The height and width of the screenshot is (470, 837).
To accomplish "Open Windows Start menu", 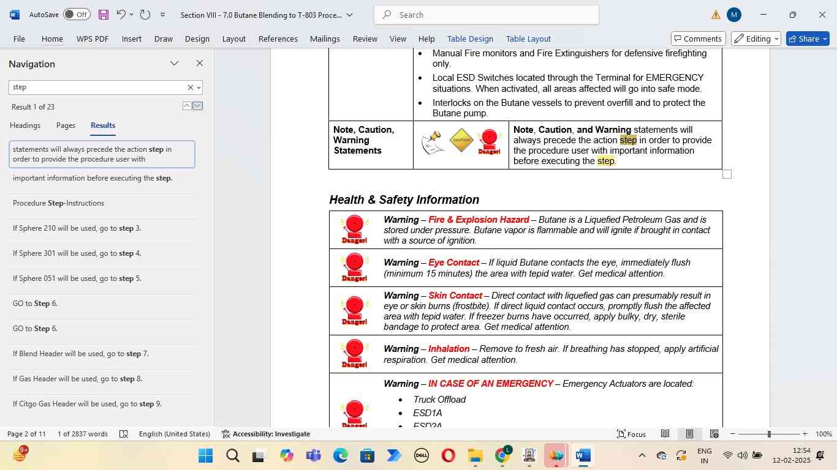I will pyautogui.click(x=206, y=455).
